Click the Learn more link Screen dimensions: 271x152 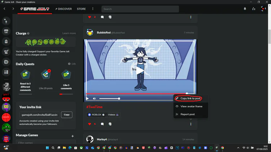click(x=69, y=33)
